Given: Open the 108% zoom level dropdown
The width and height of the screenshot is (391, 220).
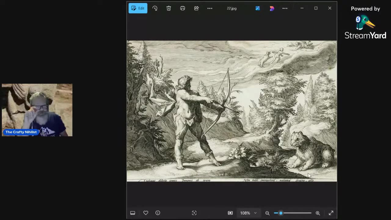Looking at the screenshot, I should coord(248,213).
